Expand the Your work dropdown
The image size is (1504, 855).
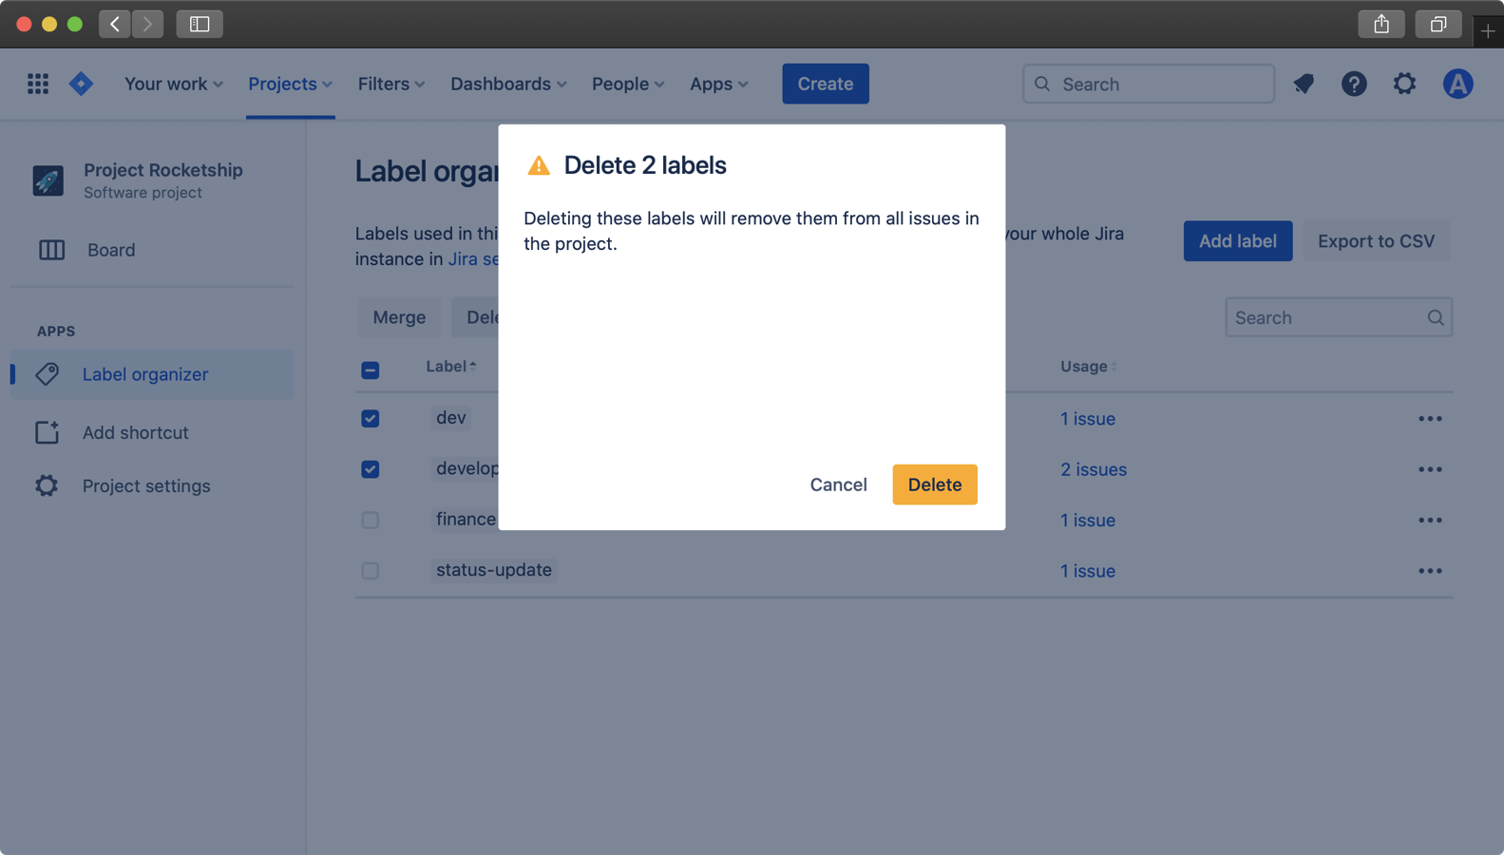pyautogui.click(x=174, y=84)
